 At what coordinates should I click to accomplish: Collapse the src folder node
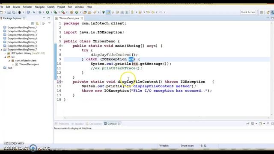point(6,57)
